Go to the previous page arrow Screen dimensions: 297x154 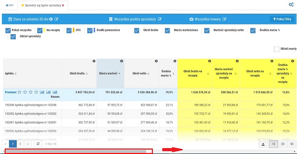5,144
